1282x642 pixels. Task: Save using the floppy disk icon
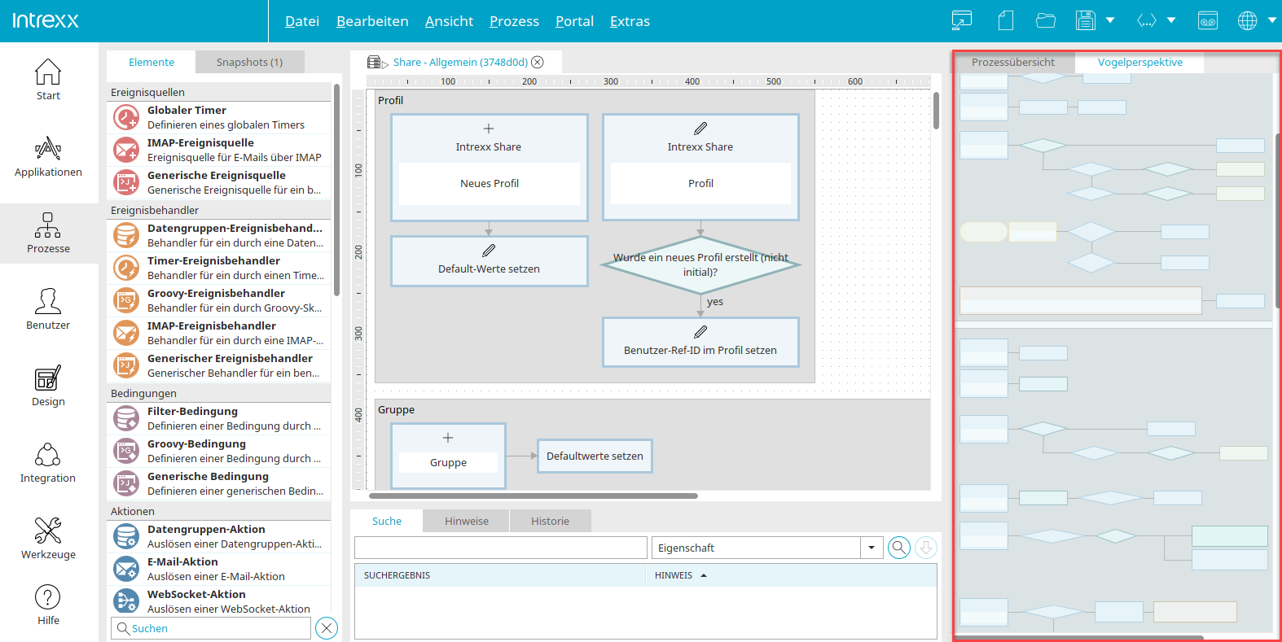1086,20
